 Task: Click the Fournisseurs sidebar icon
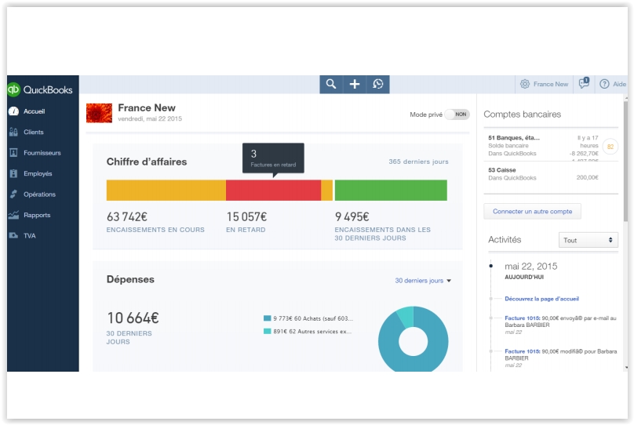13,153
